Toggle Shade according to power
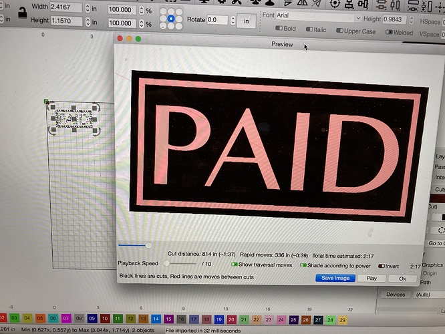445x334 pixels. pos(303,265)
